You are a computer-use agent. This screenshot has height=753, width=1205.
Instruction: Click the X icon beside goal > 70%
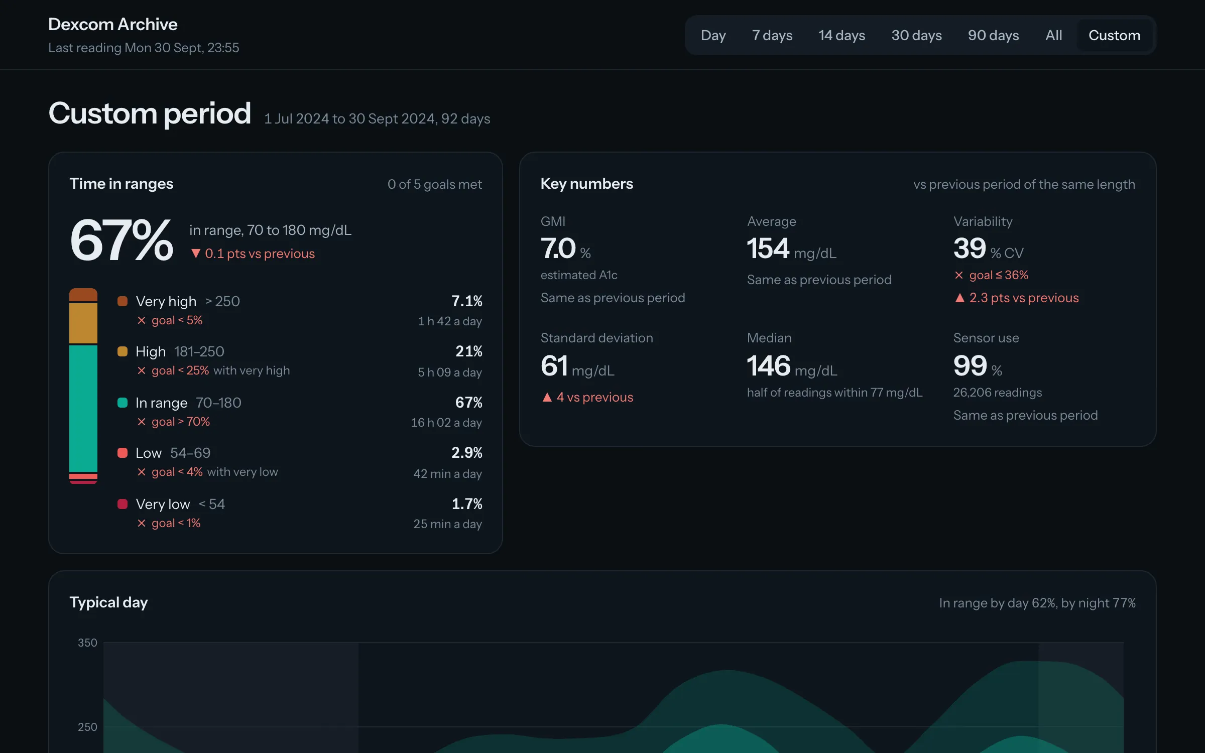[x=142, y=422]
